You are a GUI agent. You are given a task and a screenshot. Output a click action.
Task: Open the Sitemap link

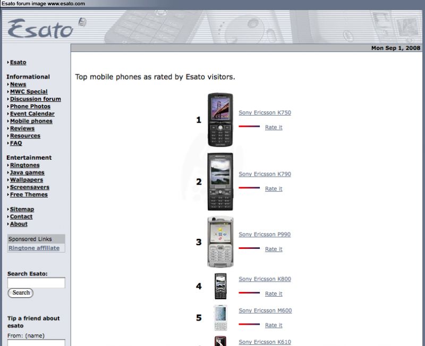[22, 209]
